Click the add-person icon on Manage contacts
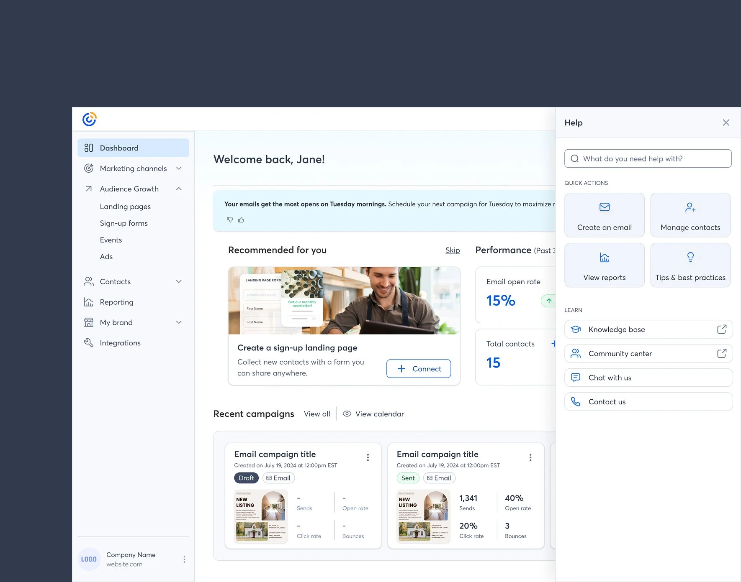This screenshot has height=582, width=741. click(690, 207)
